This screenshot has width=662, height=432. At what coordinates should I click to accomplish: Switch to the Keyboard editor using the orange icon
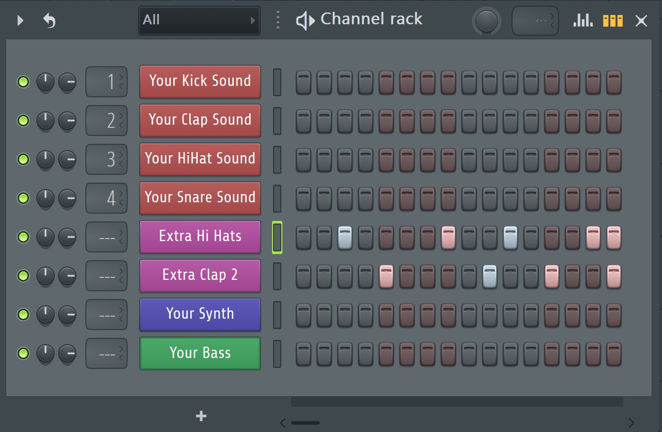pos(612,20)
